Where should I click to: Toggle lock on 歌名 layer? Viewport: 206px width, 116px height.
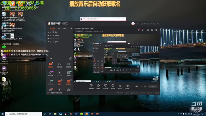[x=51, y=32]
